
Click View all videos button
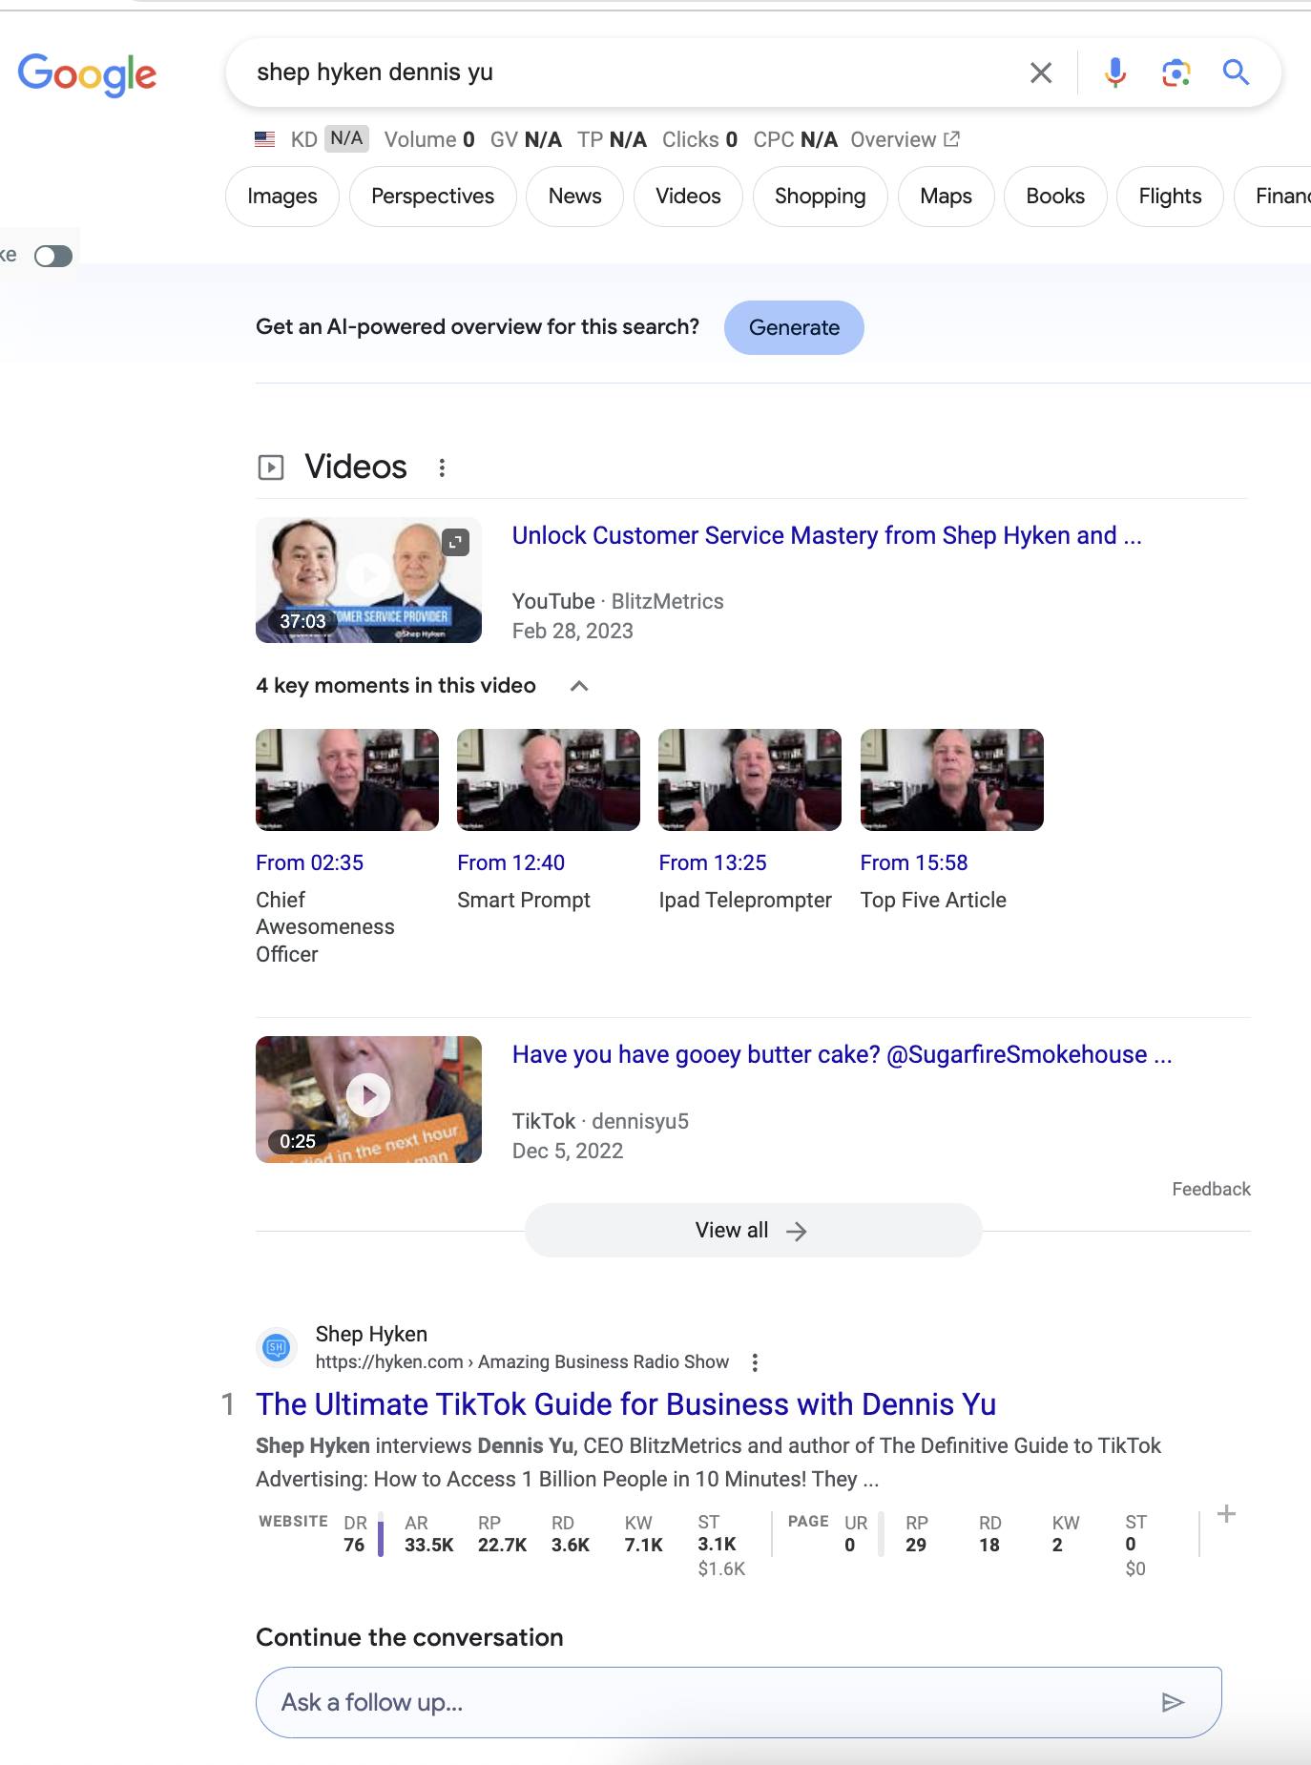click(x=753, y=1231)
